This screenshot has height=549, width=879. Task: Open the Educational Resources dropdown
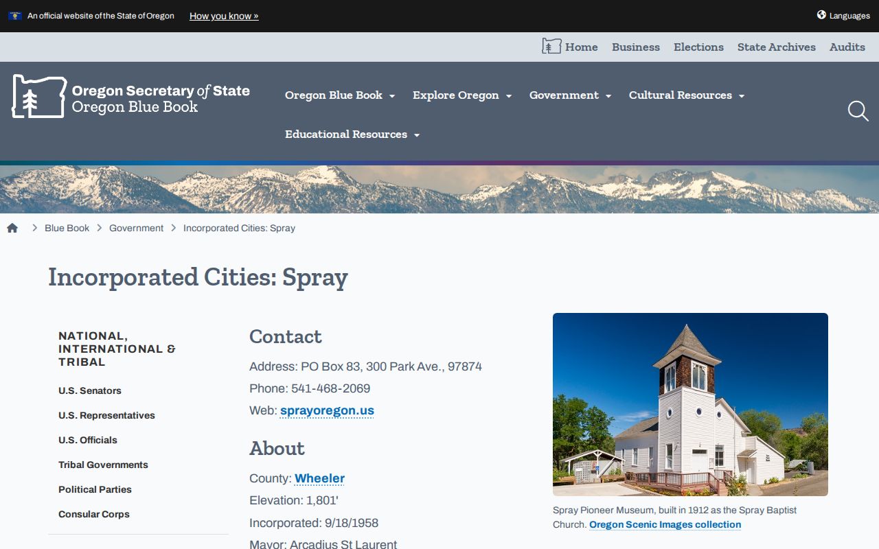(x=352, y=135)
